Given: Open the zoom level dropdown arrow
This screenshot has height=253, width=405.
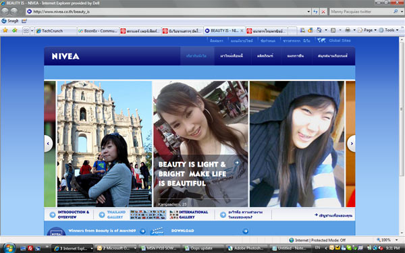Looking at the screenshot, I should 396,240.
